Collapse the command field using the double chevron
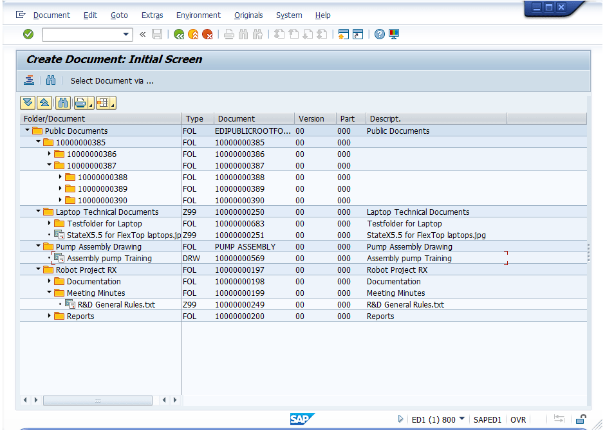The width and height of the screenshot is (605, 431). click(142, 34)
